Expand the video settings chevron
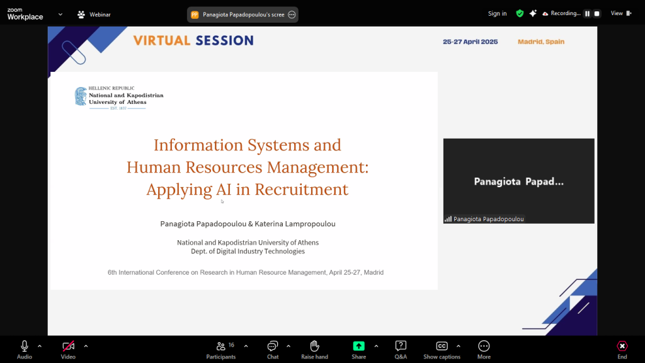Viewport: 645px width, 363px height. click(86, 346)
